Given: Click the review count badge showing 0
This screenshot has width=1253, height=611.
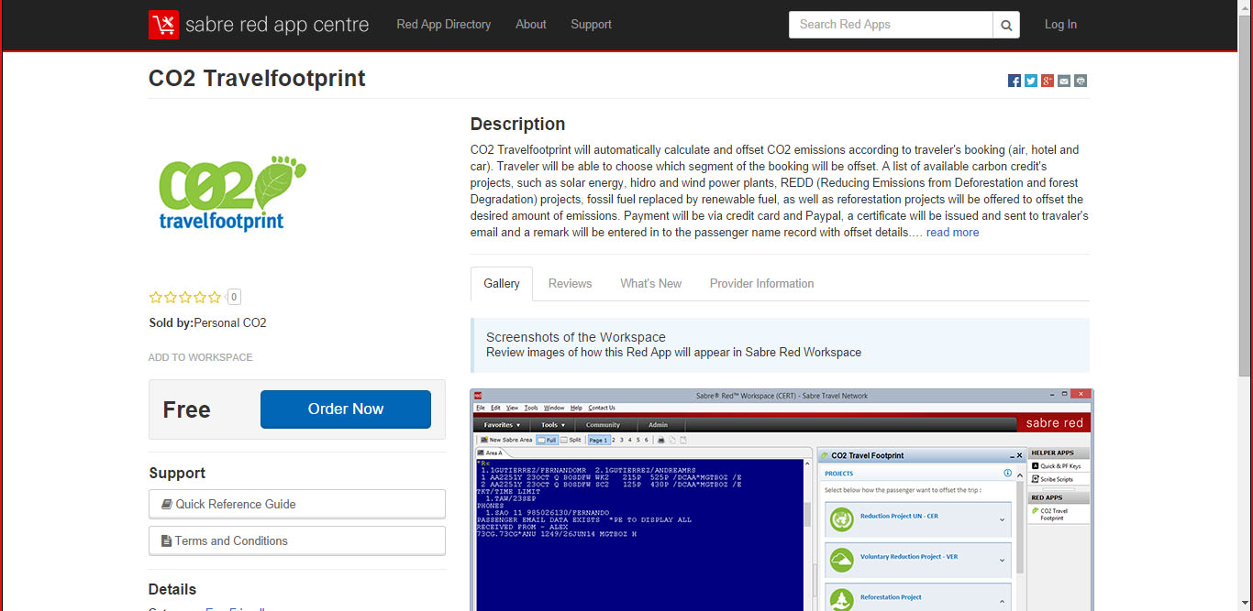Looking at the screenshot, I should click(234, 297).
